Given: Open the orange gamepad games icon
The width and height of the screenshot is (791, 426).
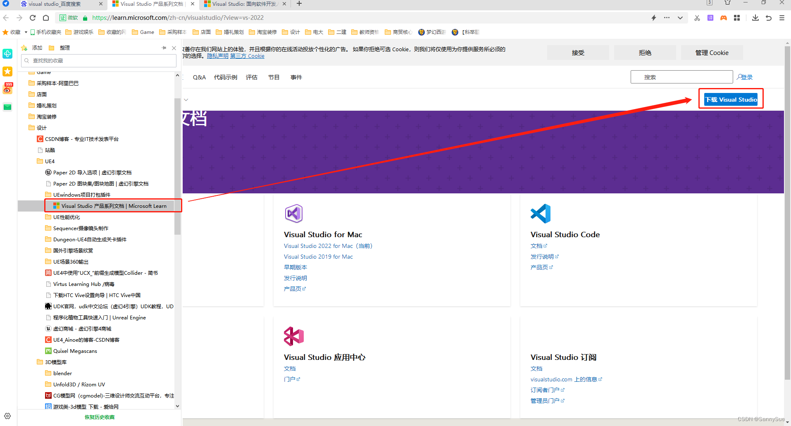Looking at the screenshot, I should (x=724, y=18).
